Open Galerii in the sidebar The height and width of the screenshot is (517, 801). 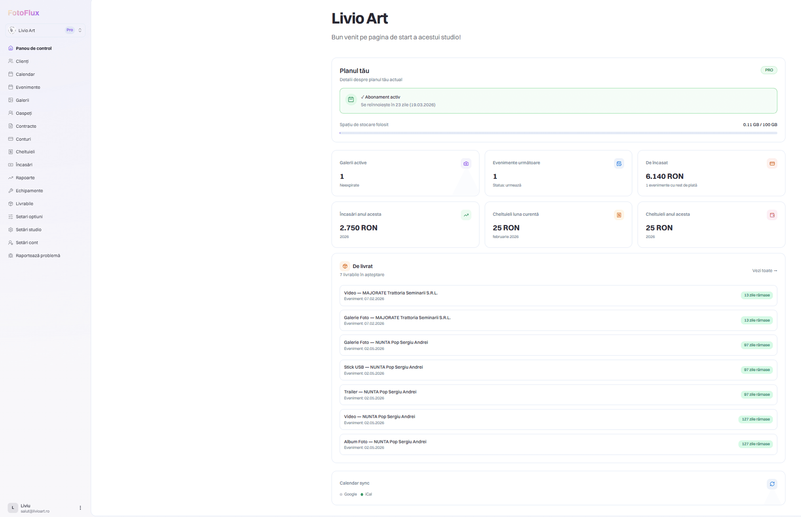[x=22, y=100]
